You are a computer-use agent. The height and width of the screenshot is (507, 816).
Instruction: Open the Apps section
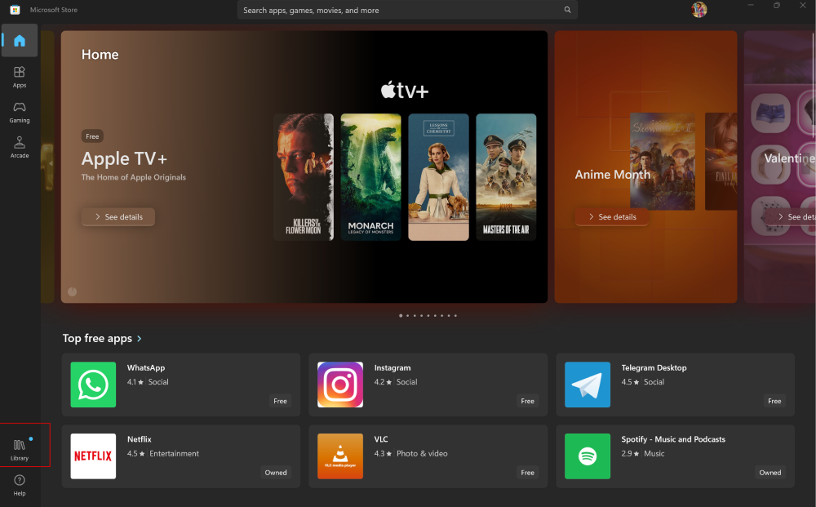pos(20,77)
